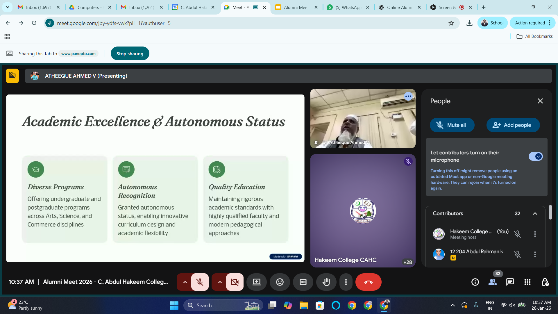
Task: Click the Stop sharing button
Action: [x=130, y=53]
